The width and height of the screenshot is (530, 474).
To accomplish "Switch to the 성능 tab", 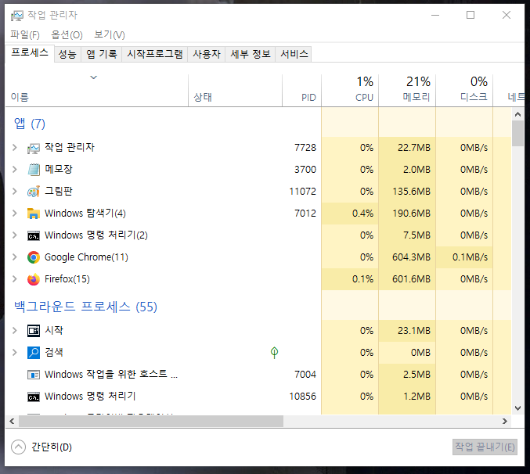I will [x=67, y=54].
